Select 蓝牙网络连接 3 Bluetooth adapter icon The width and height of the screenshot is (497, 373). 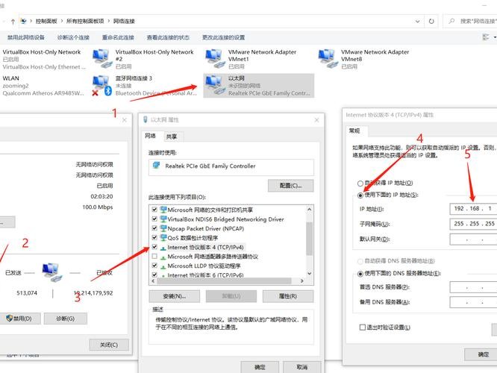click(102, 86)
